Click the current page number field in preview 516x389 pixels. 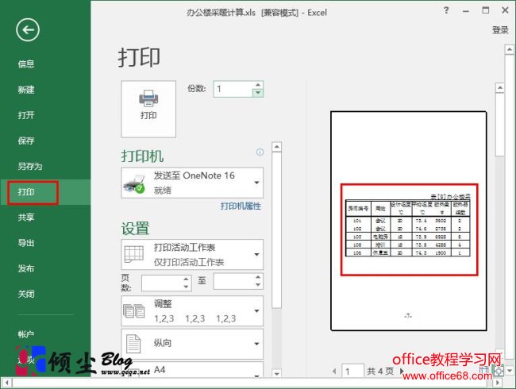(352, 372)
